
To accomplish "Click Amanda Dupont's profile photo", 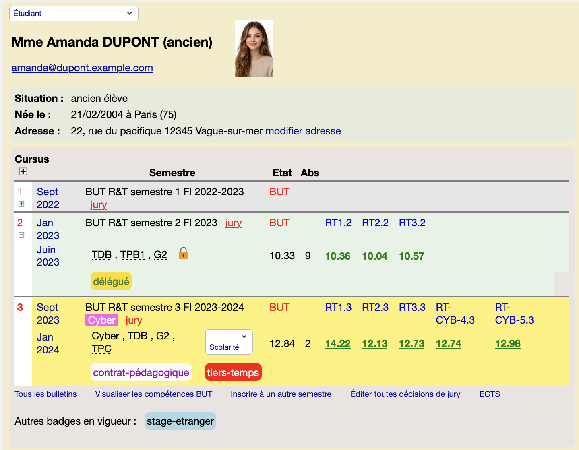I will point(254,48).
